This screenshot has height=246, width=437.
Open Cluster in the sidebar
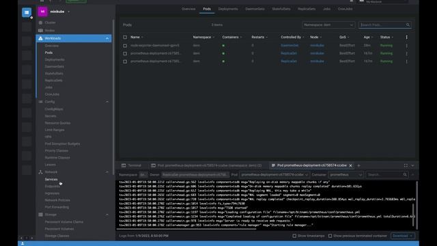coord(50,23)
